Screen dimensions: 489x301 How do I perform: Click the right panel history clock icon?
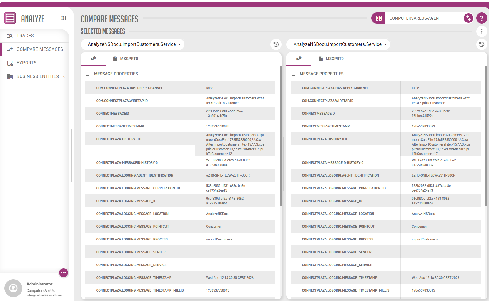click(x=482, y=44)
